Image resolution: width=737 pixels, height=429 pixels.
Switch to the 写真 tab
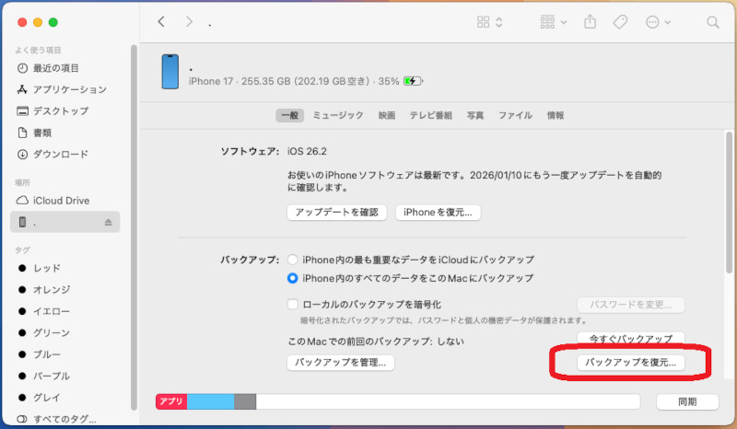pos(475,115)
